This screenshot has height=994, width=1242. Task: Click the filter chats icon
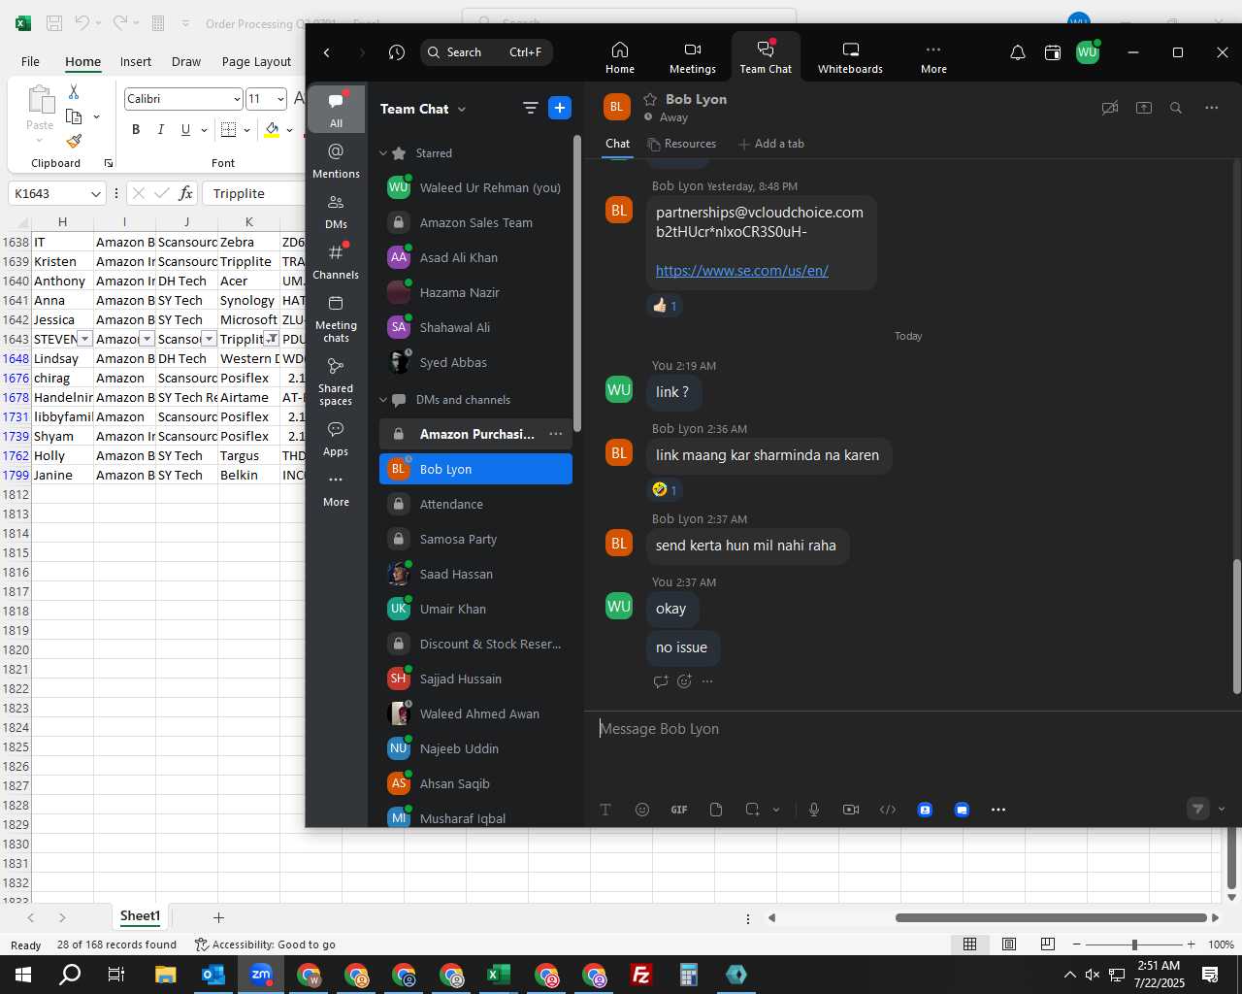coord(531,108)
